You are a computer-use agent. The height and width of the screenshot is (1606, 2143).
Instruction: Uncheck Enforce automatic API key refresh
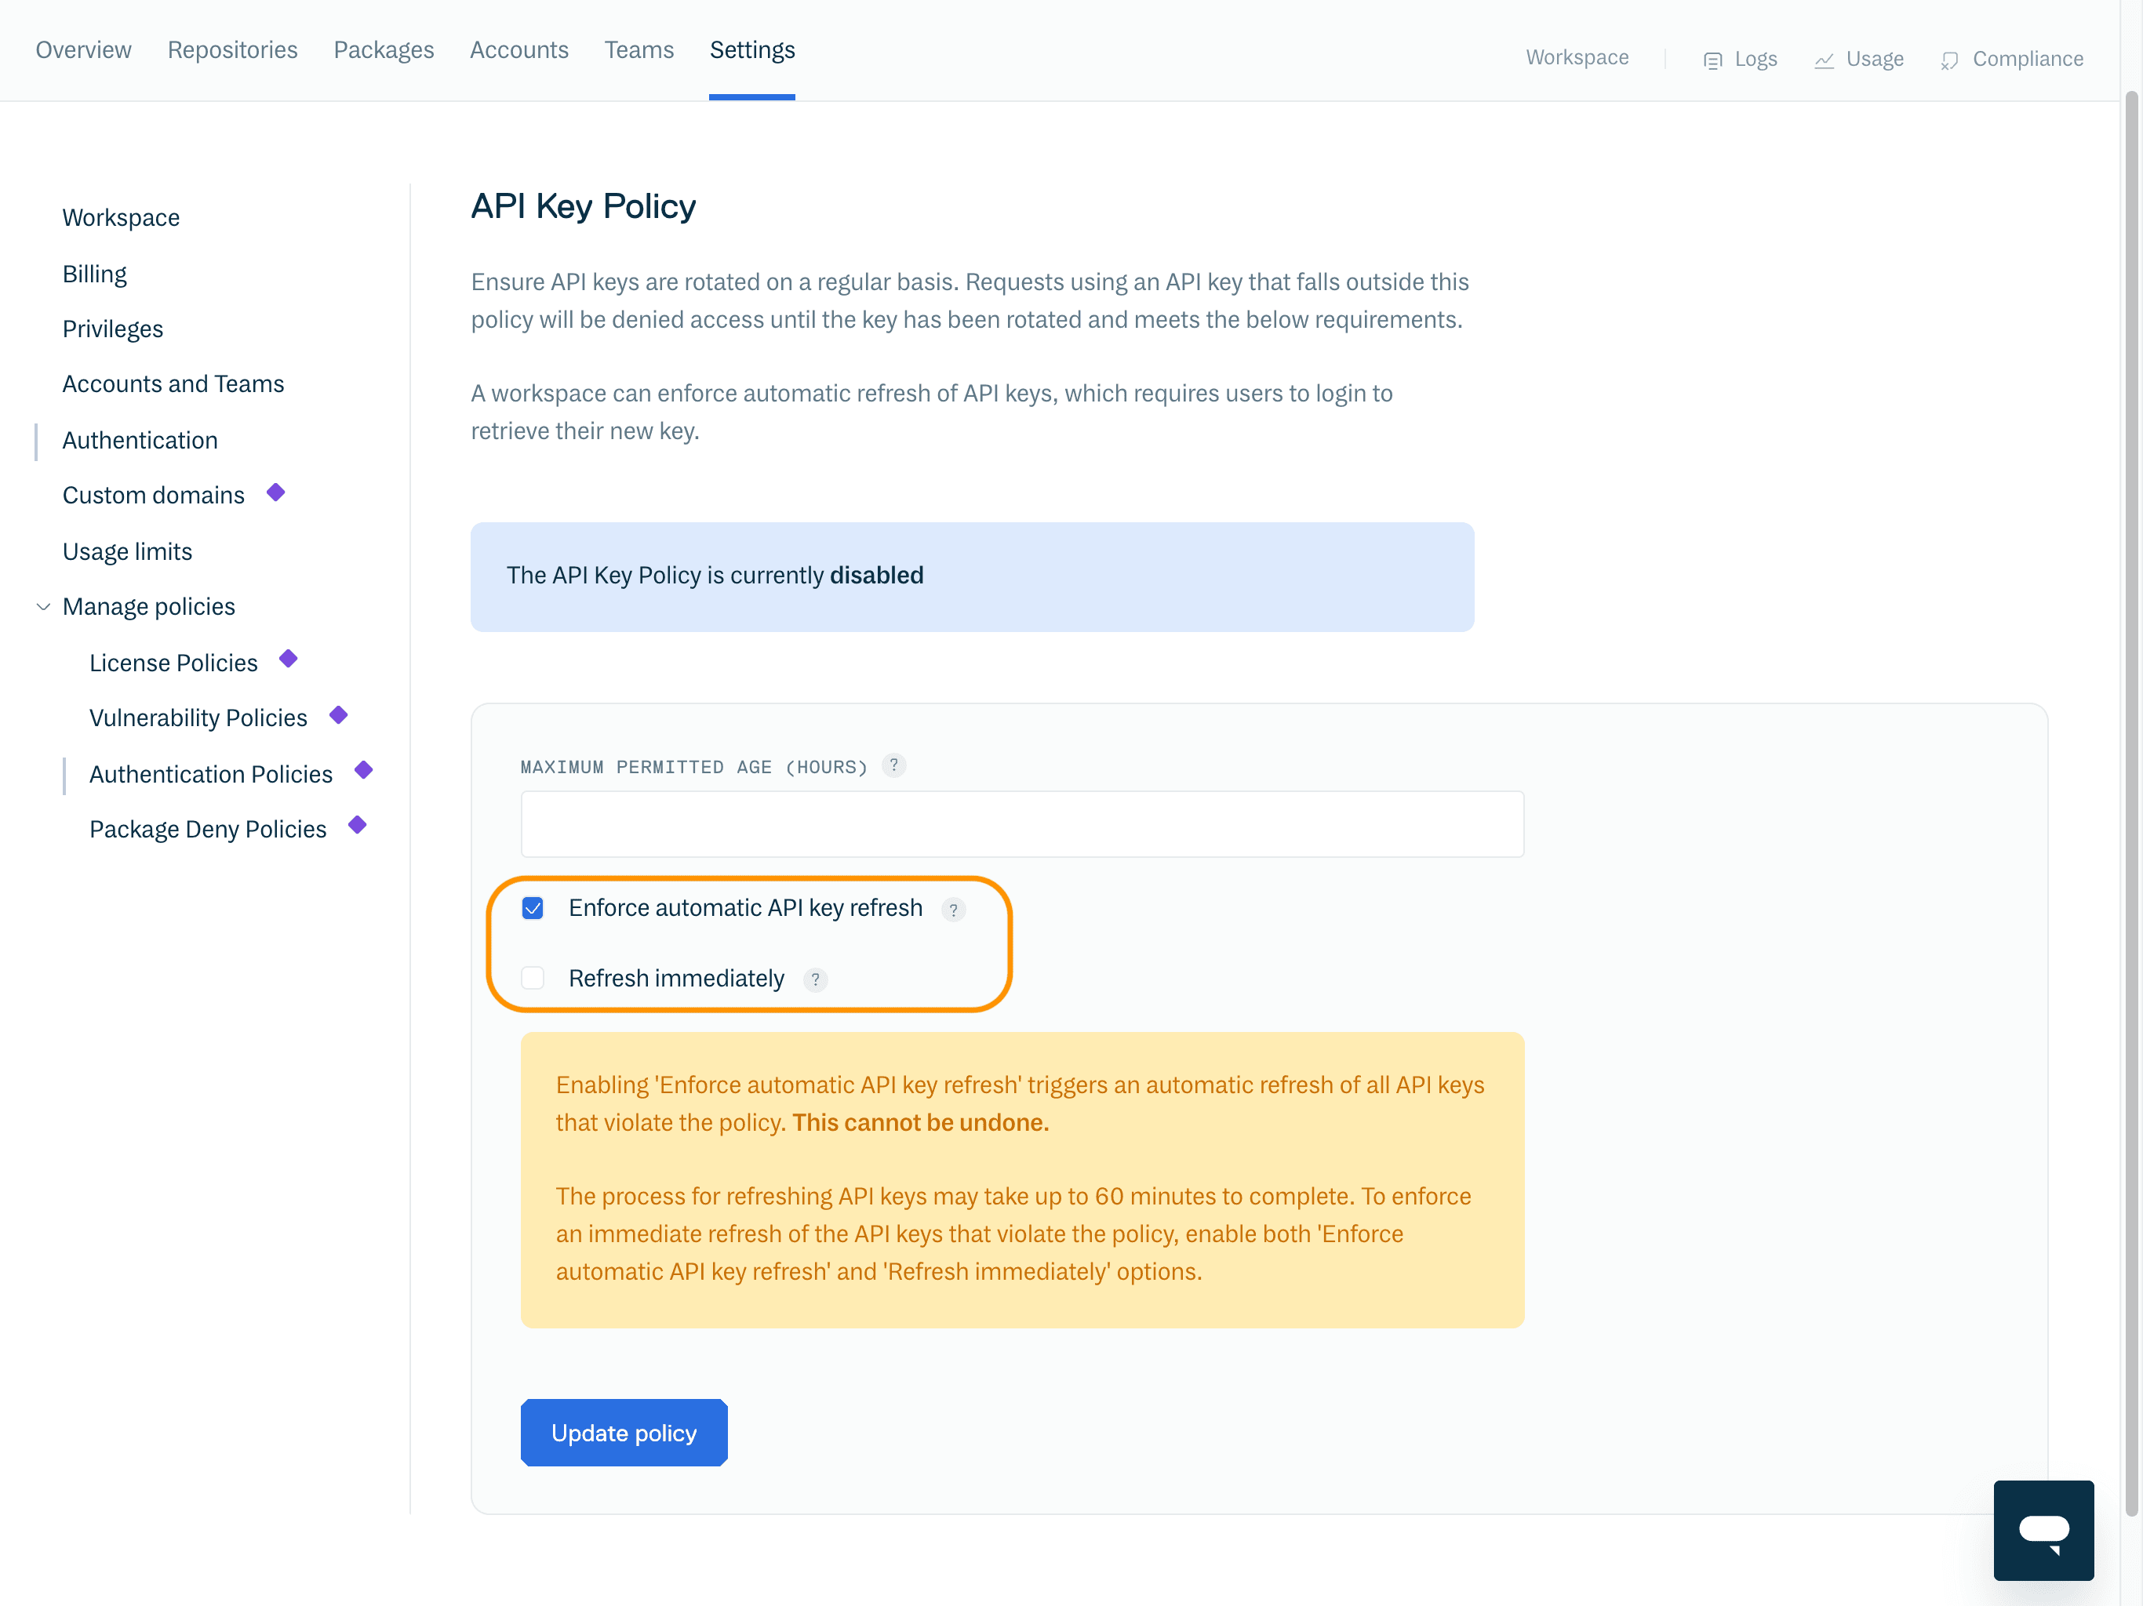(x=533, y=909)
